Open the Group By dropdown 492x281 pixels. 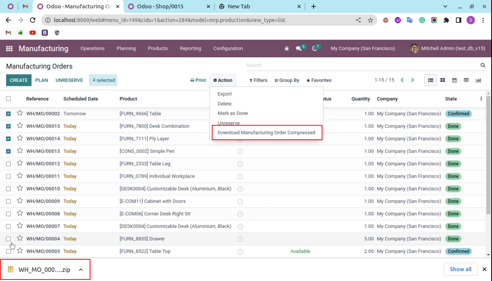pos(287,80)
